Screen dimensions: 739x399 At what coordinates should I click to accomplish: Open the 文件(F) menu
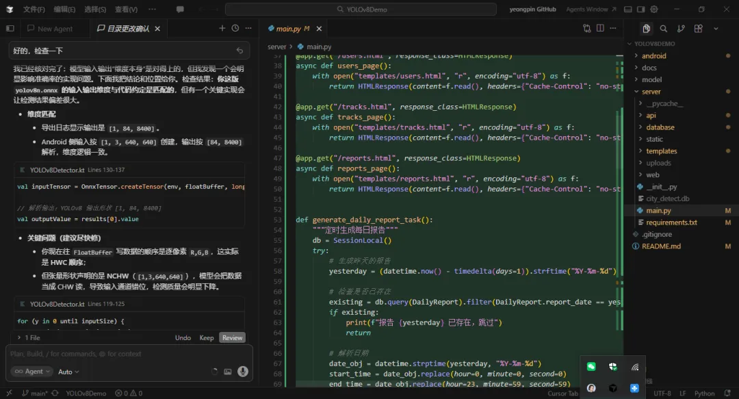click(x=34, y=10)
